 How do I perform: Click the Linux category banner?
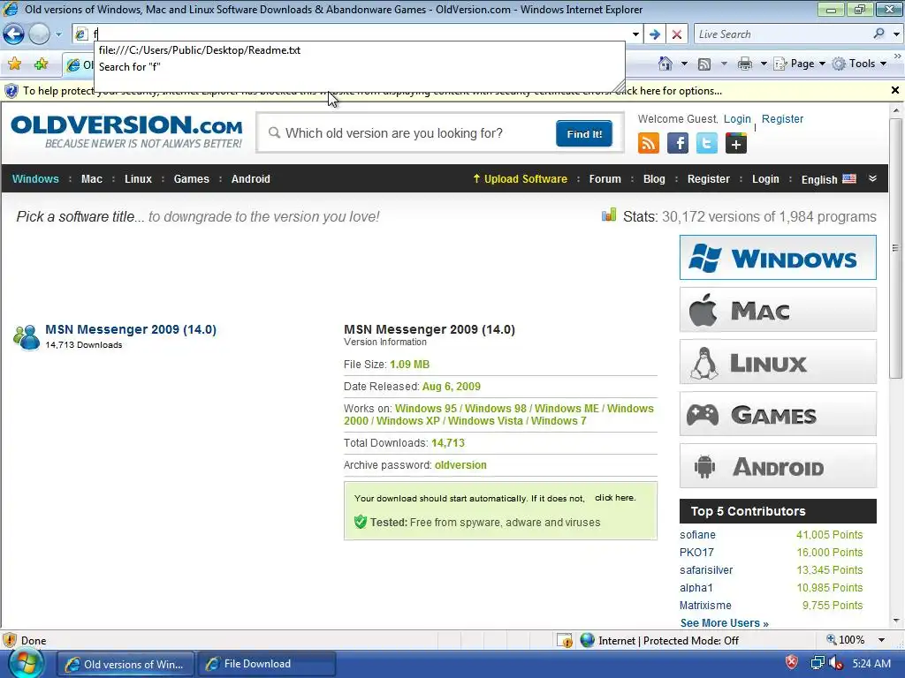click(x=778, y=362)
